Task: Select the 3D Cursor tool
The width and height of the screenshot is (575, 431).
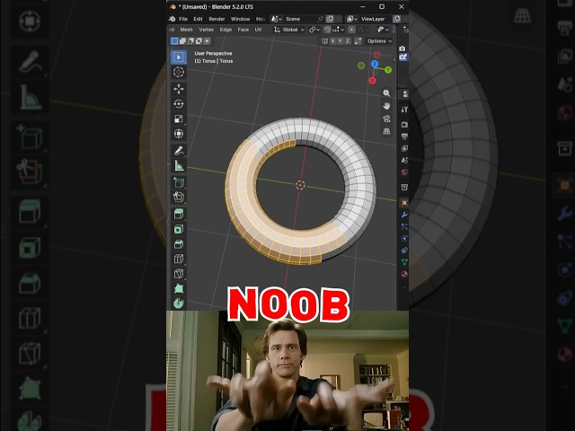Action: tap(179, 72)
